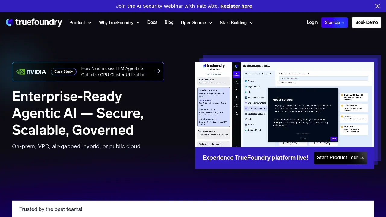386x217 pixels.
Task: Click the Application Catalogue option in preview
Action: (x=255, y=114)
